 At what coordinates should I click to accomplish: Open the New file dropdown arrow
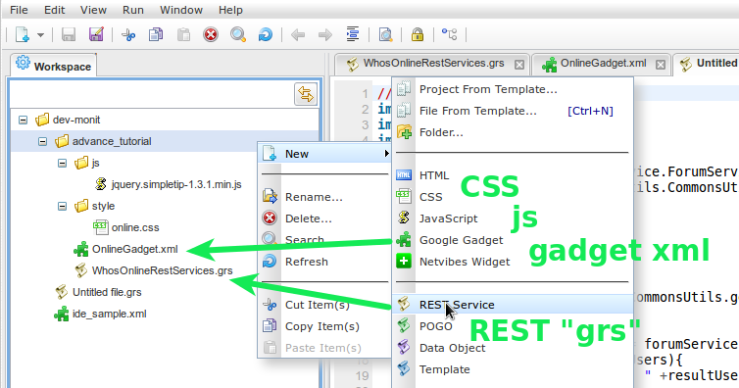click(40, 35)
